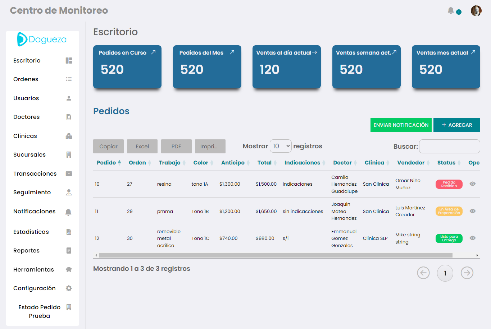491x329 pixels.
Task: Open notifications via the top-right bell icon
Action: (451, 10)
